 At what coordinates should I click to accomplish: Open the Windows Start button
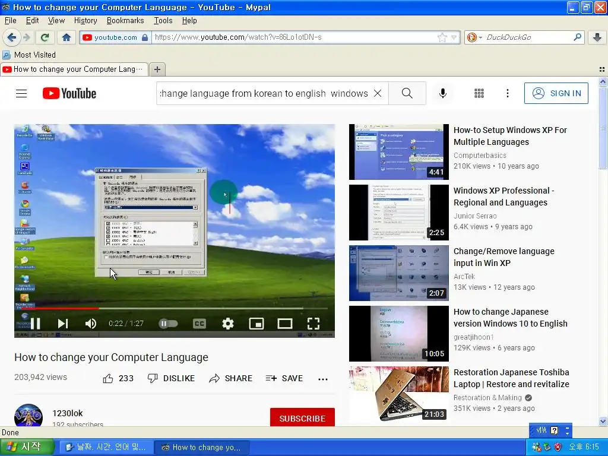[x=26, y=447]
